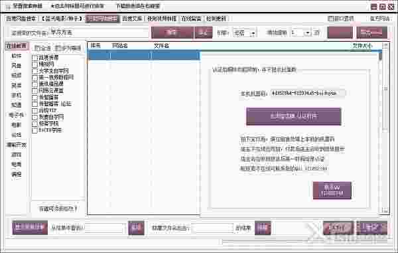Enable the 51CTO学院 checkbox

pos(34,130)
